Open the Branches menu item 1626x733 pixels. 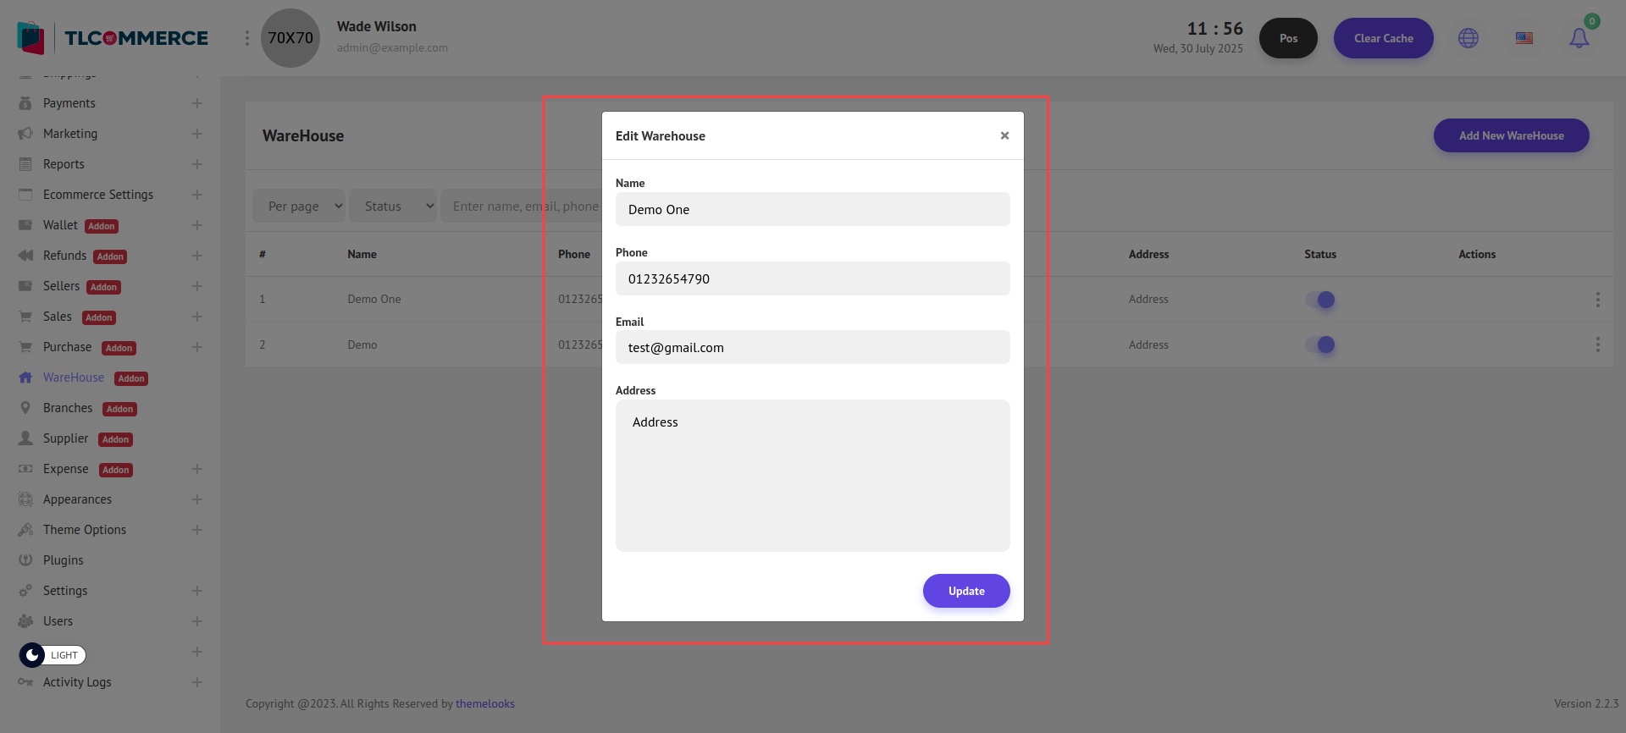tap(68, 408)
